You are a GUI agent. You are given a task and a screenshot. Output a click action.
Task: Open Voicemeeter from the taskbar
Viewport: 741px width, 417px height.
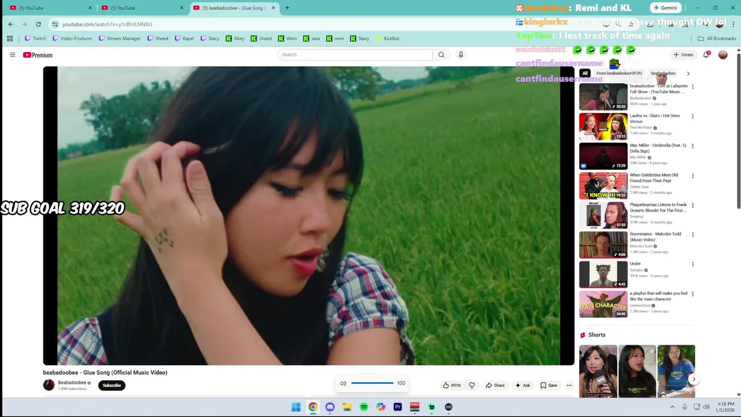[414, 407]
